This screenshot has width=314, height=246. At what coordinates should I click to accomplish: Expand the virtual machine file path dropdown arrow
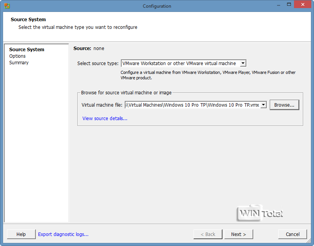(x=264, y=105)
